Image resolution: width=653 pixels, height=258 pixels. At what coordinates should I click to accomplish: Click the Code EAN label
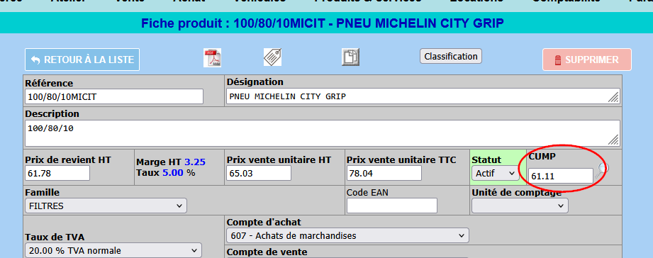click(367, 193)
